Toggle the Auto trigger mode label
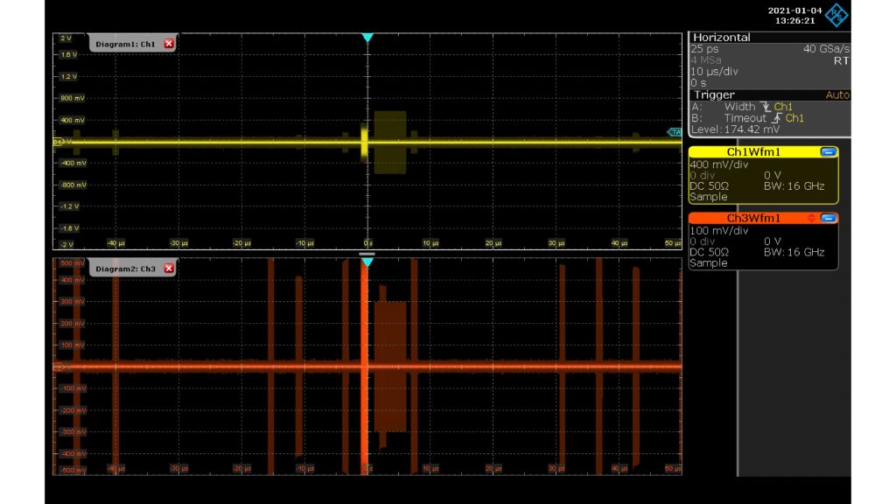Screen dimensions: 896x504 pyautogui.click(x=836, y=94)
